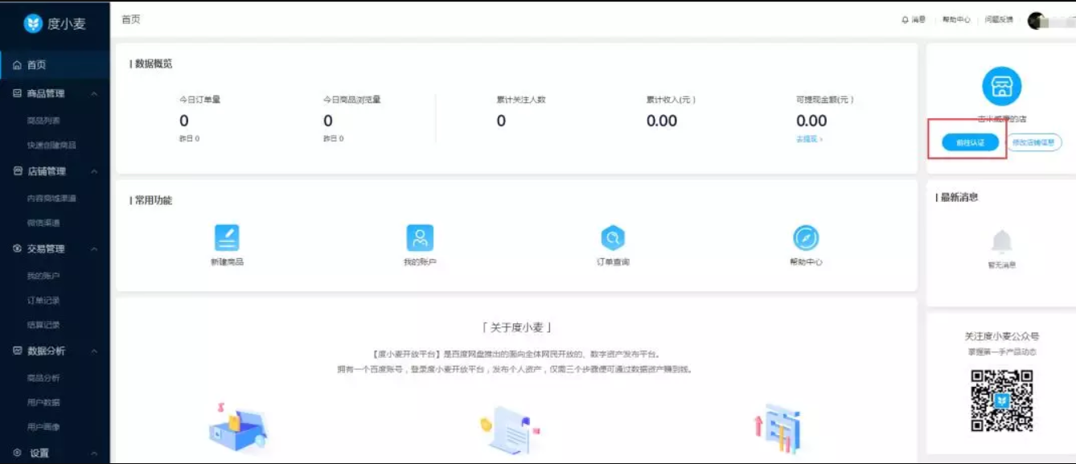This screenshot has width=1076, height=464.
Task: Click the 店铺管理 section icon
Action: [18, 171]
